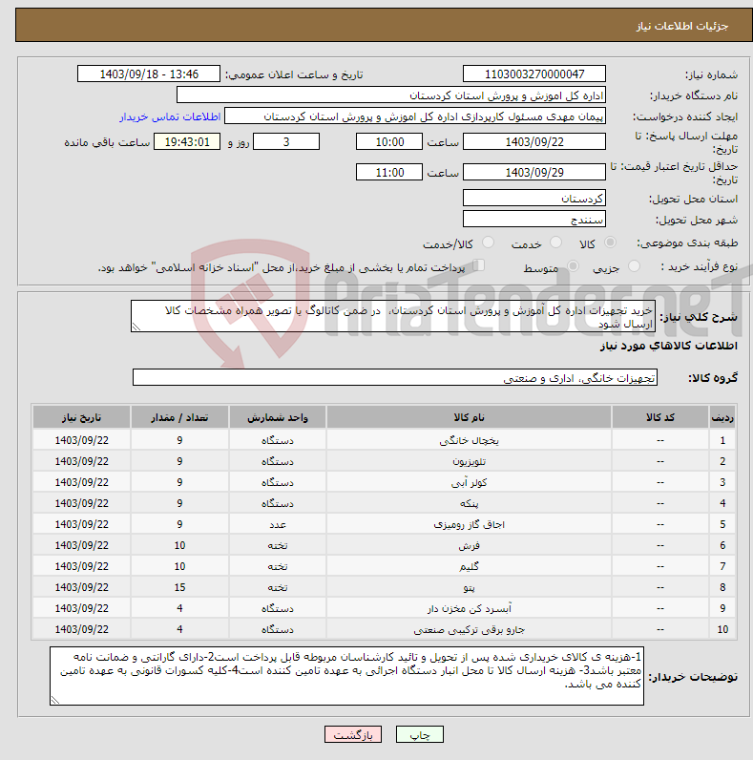Click the buyer notes text area
The height and width of the screenshot is (760, 753).
(x=347, y=676)
